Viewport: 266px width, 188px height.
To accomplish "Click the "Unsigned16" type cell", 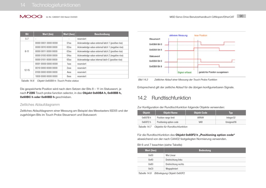I will tap(231, 122).
